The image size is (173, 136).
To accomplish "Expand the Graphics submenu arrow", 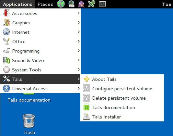I will pos(79,22).
